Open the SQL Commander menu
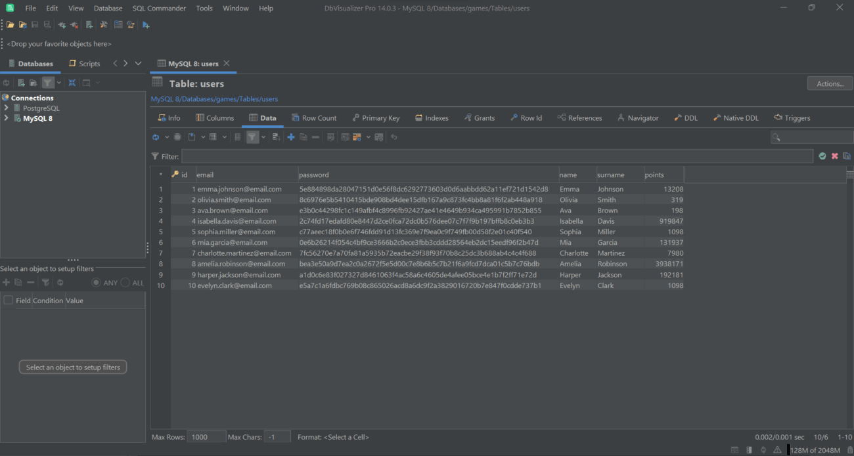Screen dimensions: 854x456 [159, 8]
